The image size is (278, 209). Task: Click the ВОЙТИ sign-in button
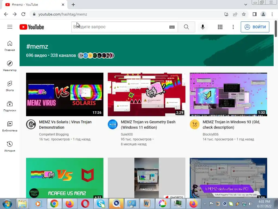(255, 27)
